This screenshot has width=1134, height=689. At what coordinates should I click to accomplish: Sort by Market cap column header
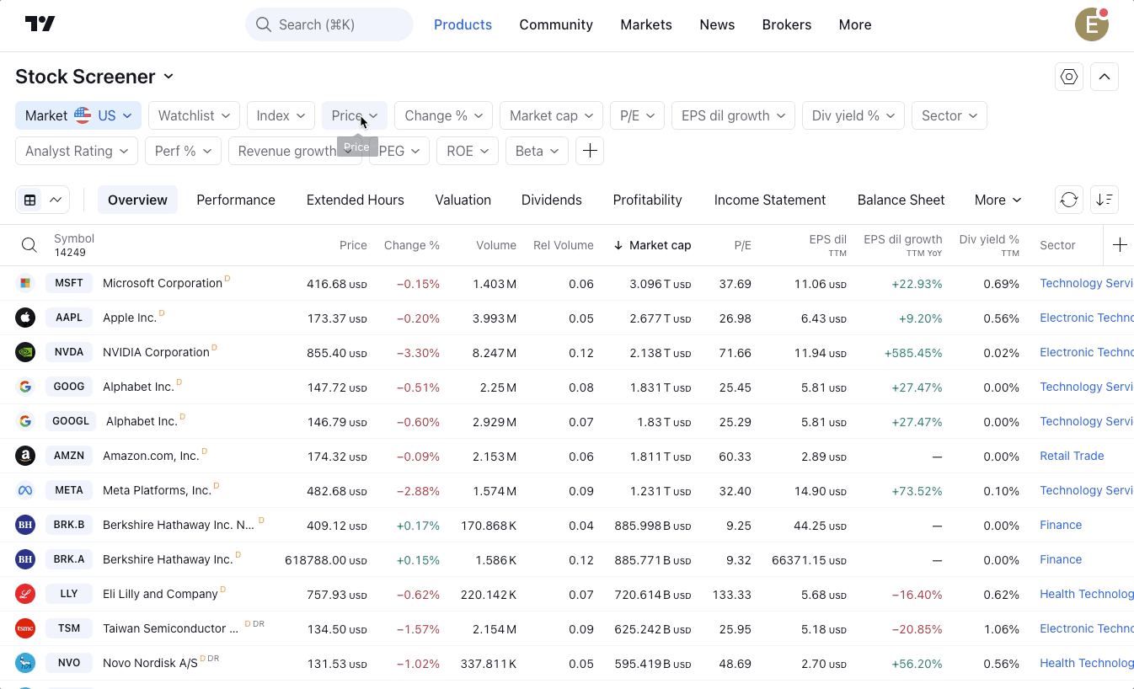point(653,245)
